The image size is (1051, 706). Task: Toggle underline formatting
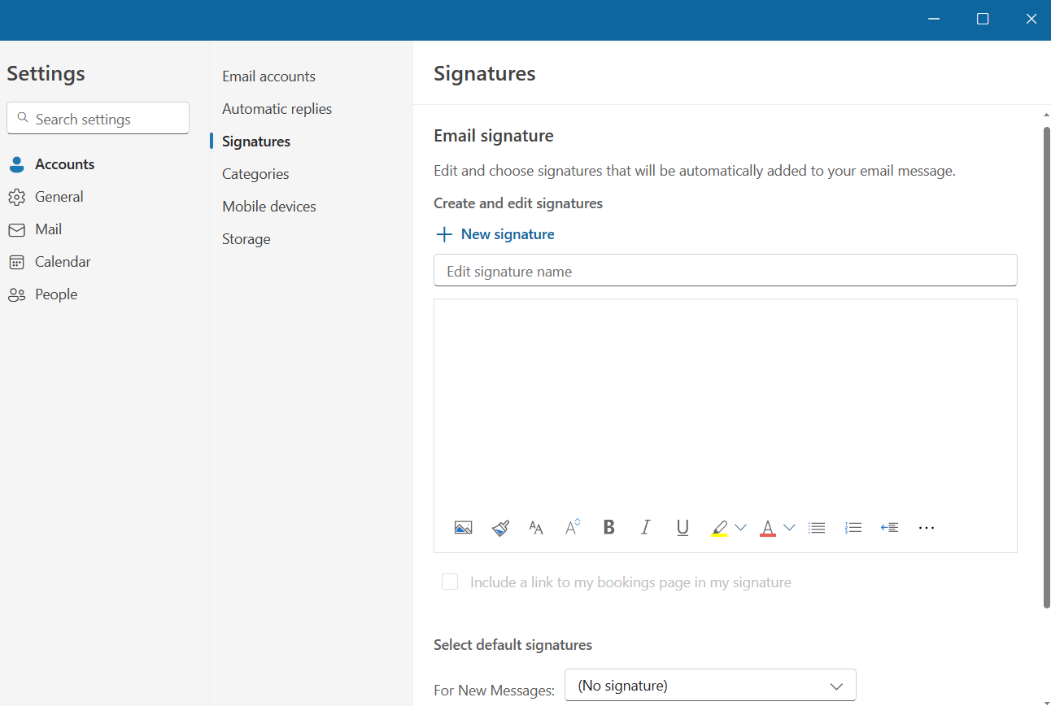pos(682,528)
